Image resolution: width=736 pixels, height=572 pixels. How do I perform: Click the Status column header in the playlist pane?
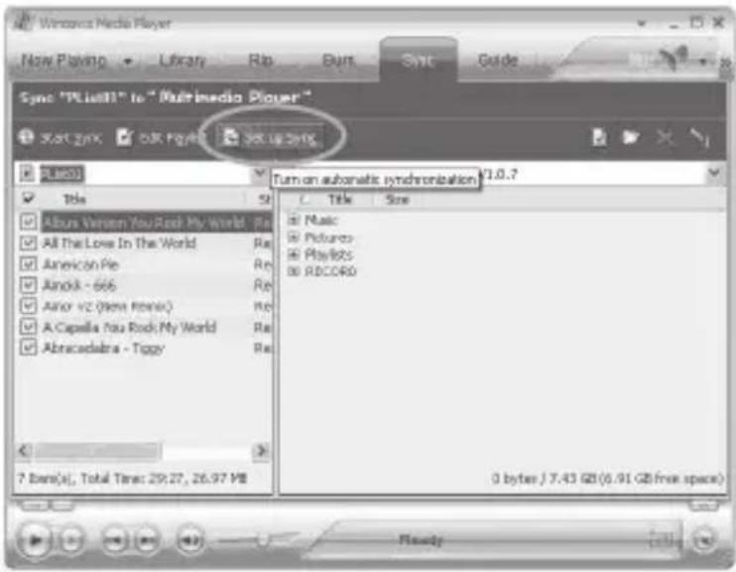(x=264, y=199)
